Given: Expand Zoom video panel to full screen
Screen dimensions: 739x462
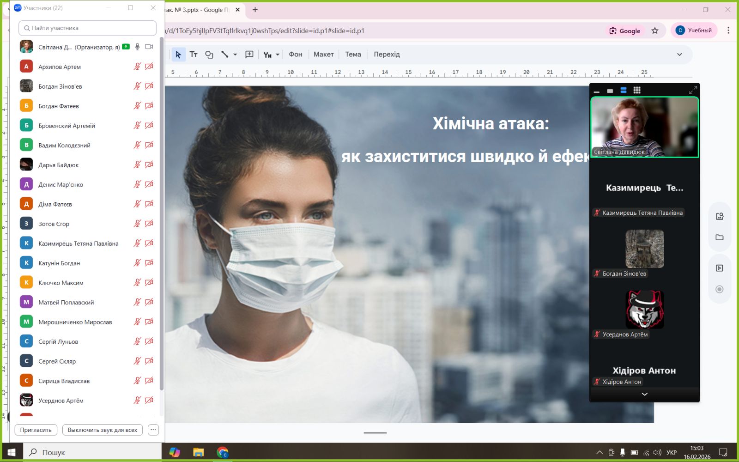Looking at the screenshot, I should coord(693,91).
